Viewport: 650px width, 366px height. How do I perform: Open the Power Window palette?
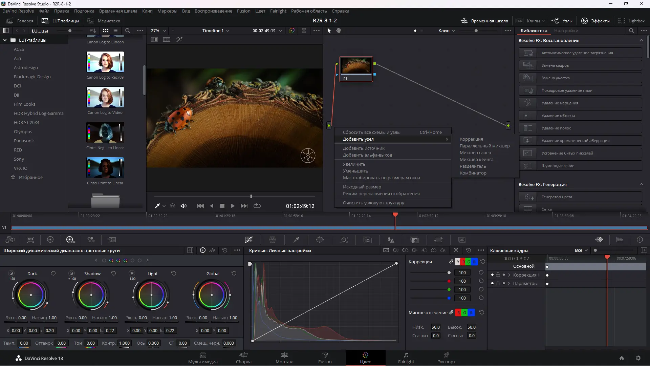(x=320, y=240)
